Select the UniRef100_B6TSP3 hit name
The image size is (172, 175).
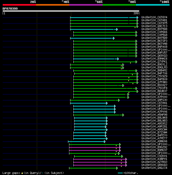[154, 41]
